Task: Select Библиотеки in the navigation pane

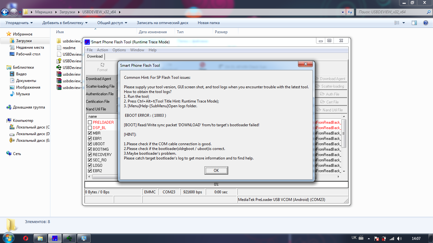Action: (23, 67)
